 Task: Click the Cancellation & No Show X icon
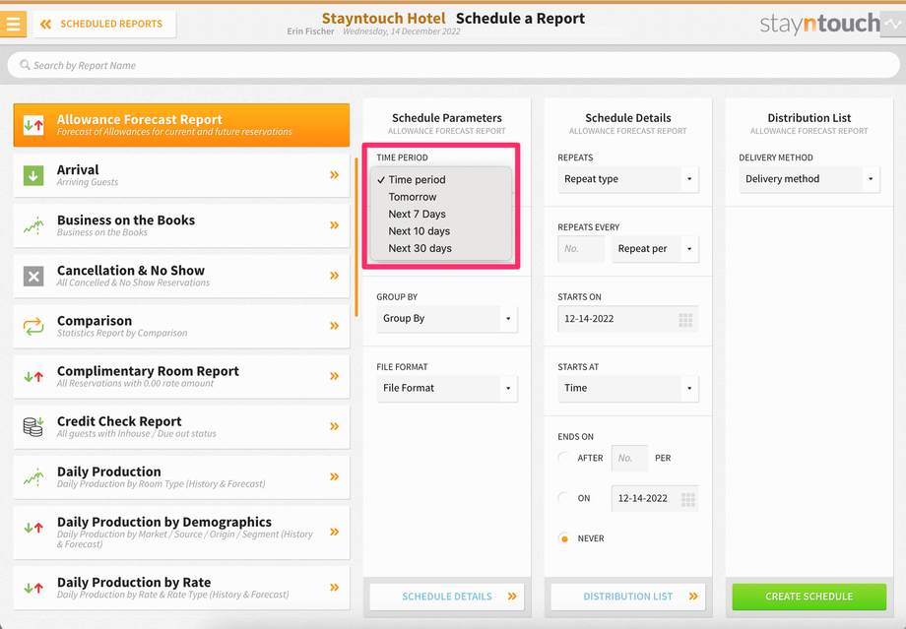33,276
